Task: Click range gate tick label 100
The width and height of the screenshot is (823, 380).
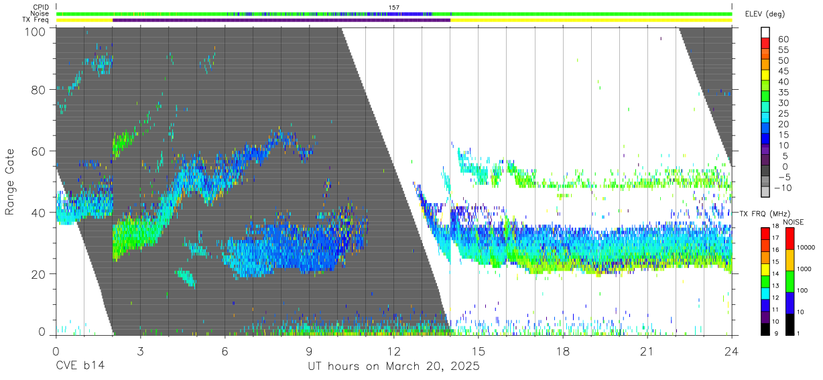Action: [x=34, y=31]
